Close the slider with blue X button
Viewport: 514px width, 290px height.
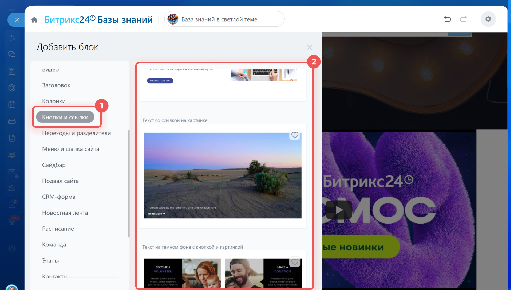(17, 20)
